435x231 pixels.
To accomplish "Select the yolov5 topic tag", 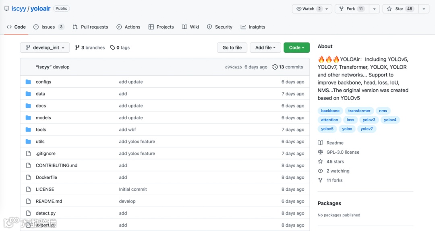I will [327, 129].
